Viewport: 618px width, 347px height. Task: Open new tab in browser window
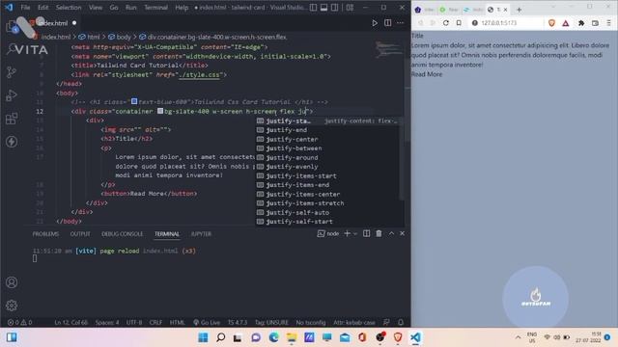click(x=519, y=10)
